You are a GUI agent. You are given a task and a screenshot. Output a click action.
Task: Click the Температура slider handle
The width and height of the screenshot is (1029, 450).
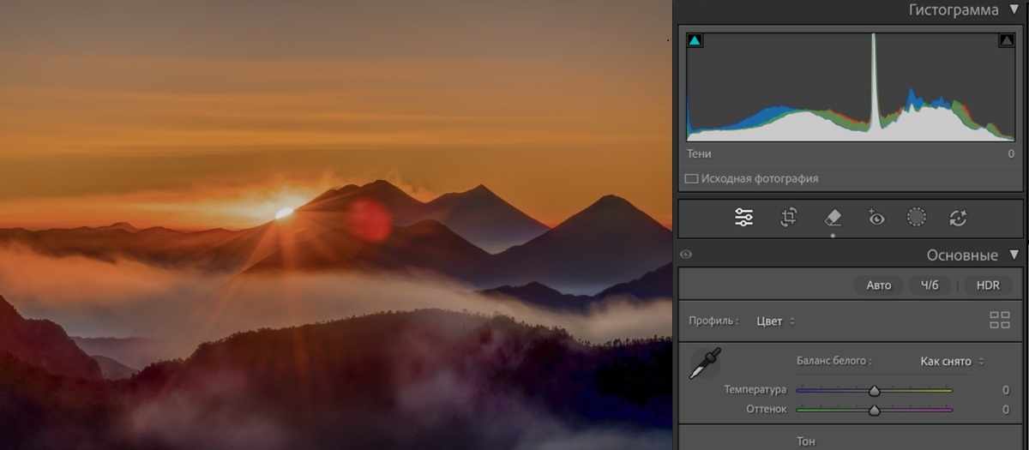click(x=874, y=391)
